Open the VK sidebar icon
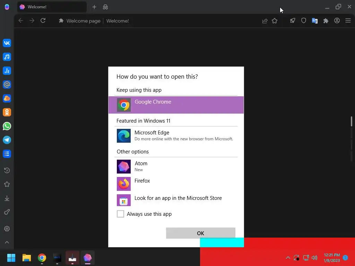The height and width of the screenshot is (266, 355). click(7, 43)
